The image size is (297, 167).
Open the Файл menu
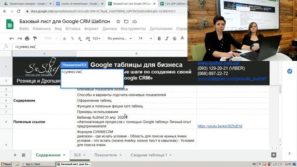click(x=24, y=29)
